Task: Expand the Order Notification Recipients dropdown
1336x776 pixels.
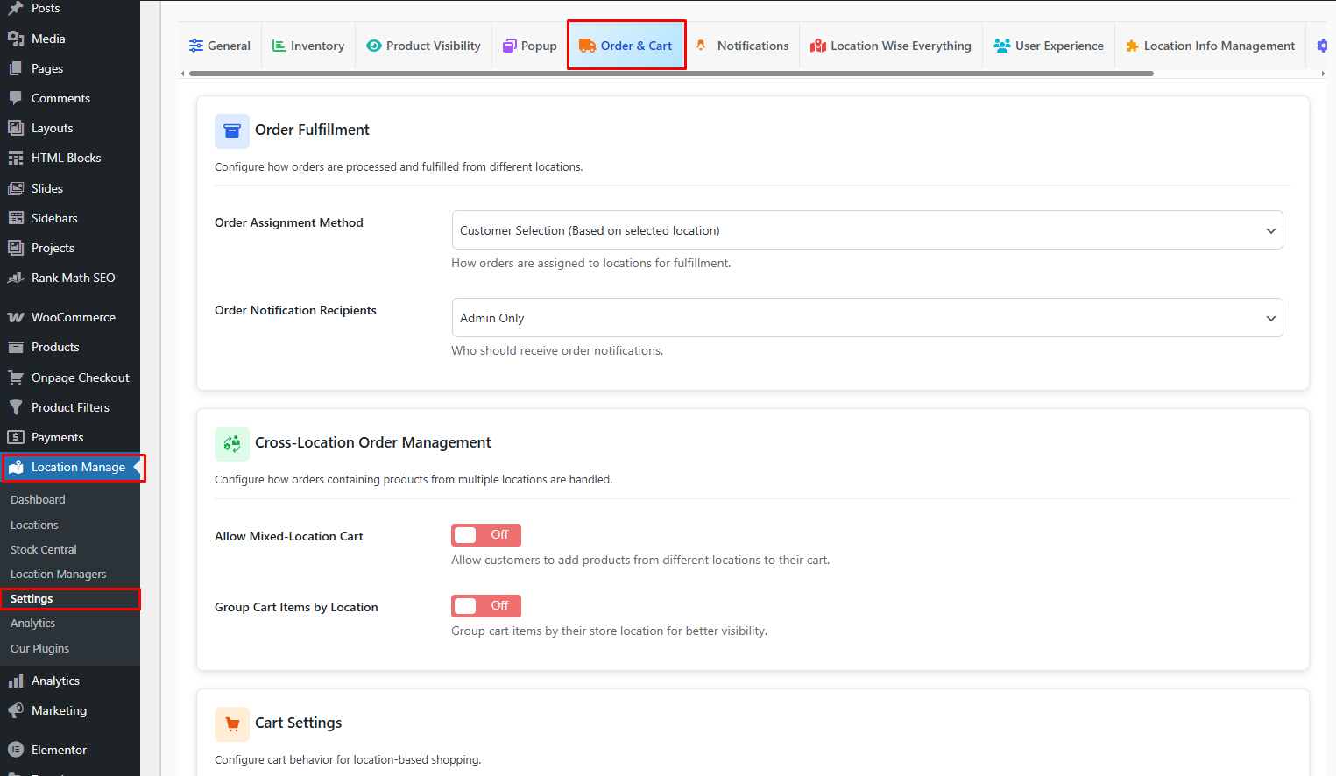Action: [x=867, y=318]
